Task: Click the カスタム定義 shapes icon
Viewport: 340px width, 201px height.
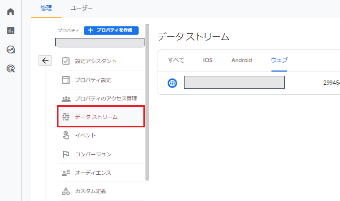Action: click(66, 191)
